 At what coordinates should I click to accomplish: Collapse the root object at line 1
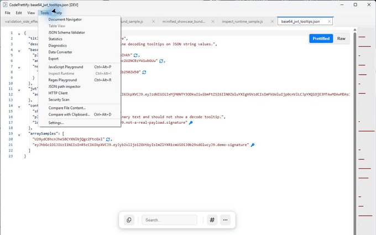tap(19, 34)
